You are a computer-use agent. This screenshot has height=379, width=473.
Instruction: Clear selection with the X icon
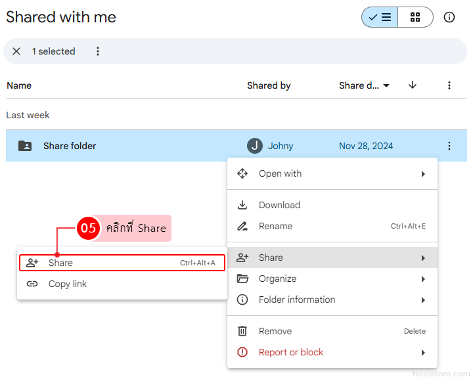tap(16, 51)
